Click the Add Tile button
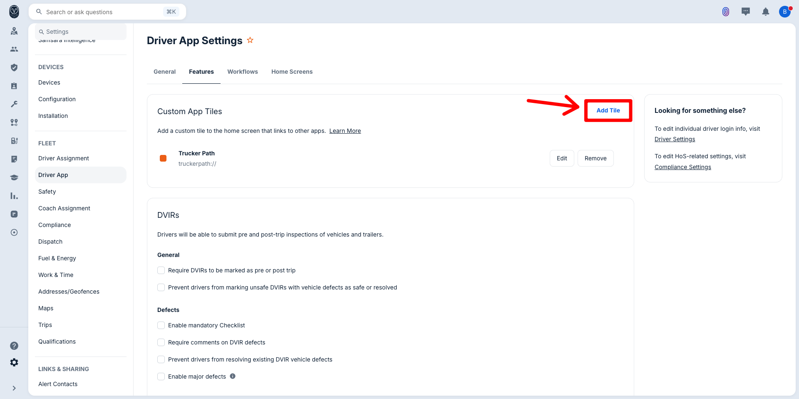 [x=608, y=110]
